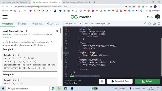Switch to the third Next Permutation browser tab
The width and height of the screenshot is (162, 91).
point(76,2)
